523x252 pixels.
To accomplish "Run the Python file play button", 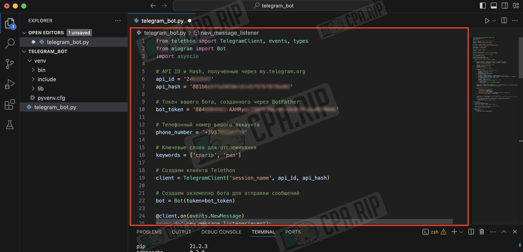I will [x=487, y=21].
